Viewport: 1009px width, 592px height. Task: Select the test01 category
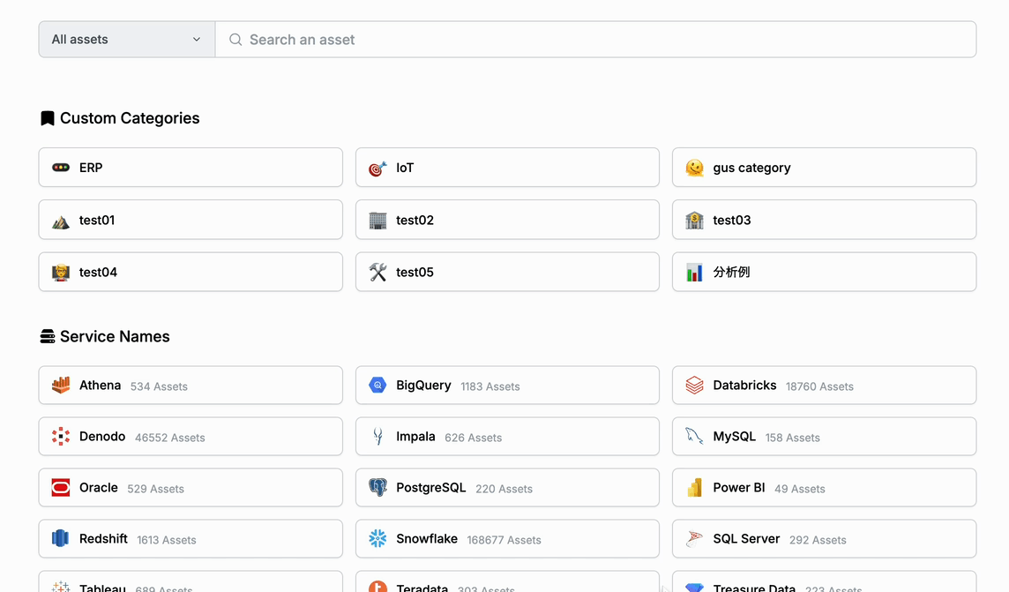[191, 220]
